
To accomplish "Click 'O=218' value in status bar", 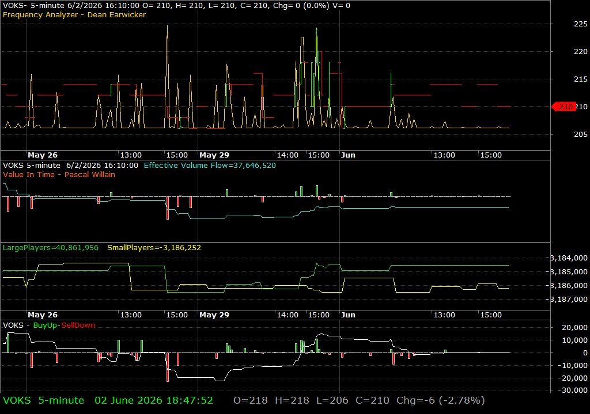I will pyautogui.click(x=251, y=400).
